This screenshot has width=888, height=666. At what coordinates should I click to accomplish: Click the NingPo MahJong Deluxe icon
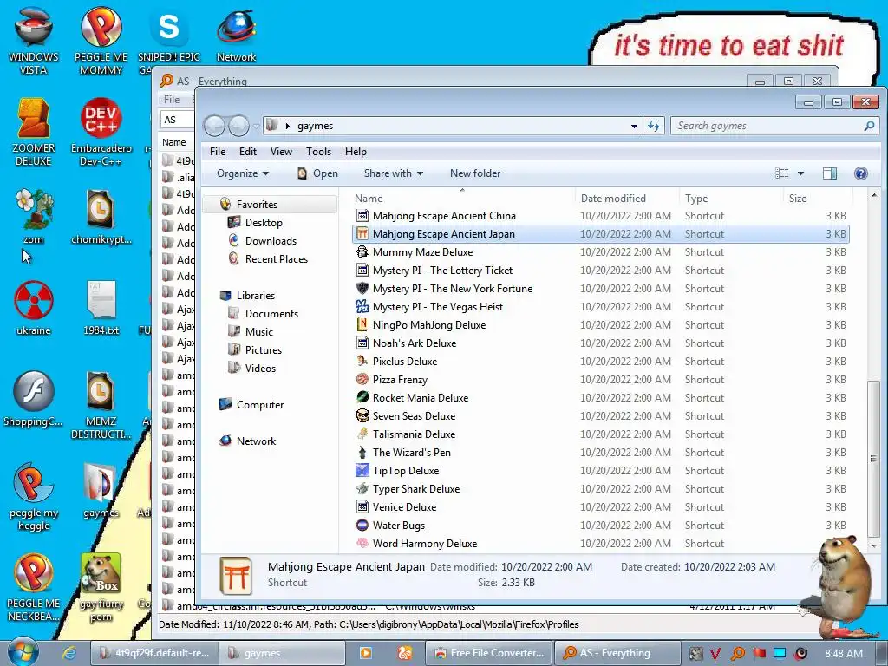click(362, 324)
